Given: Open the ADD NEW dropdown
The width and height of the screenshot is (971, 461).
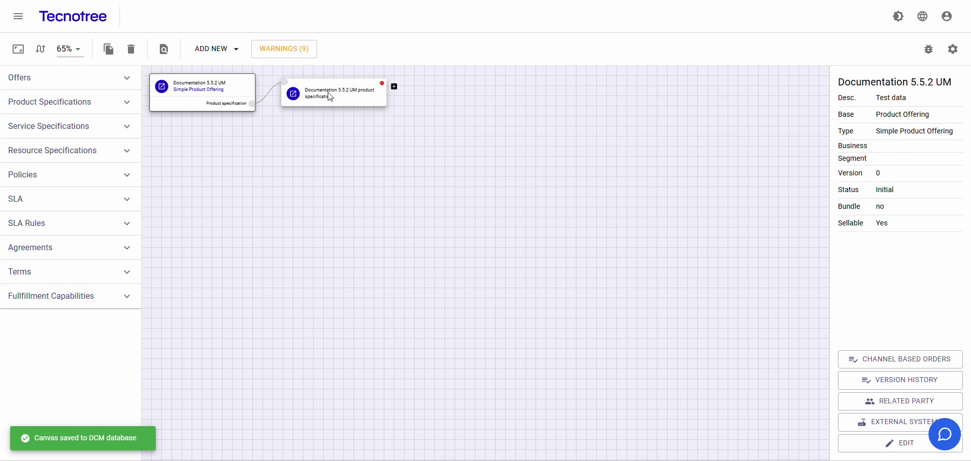Looking at the screenshot, I should point(216,49).
